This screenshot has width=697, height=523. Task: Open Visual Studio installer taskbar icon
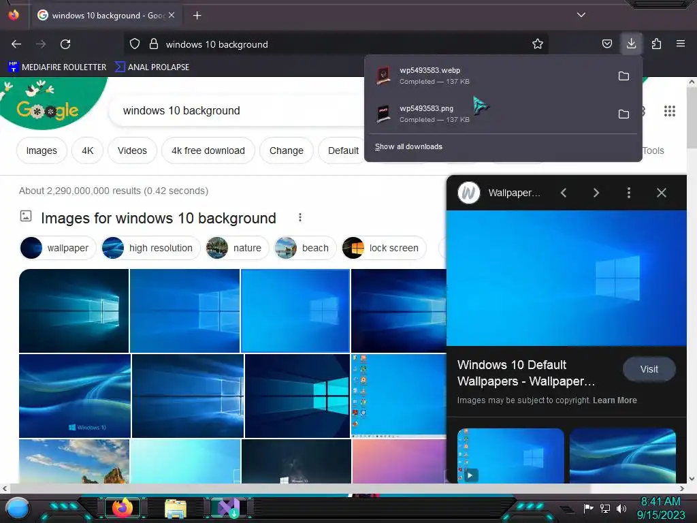(229, 508)
